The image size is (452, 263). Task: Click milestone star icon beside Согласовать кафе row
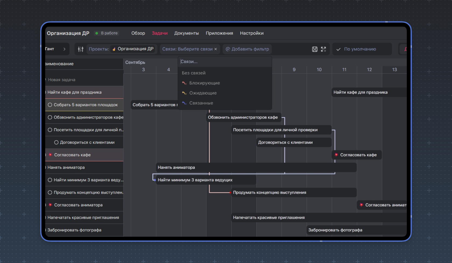[50, 155]
